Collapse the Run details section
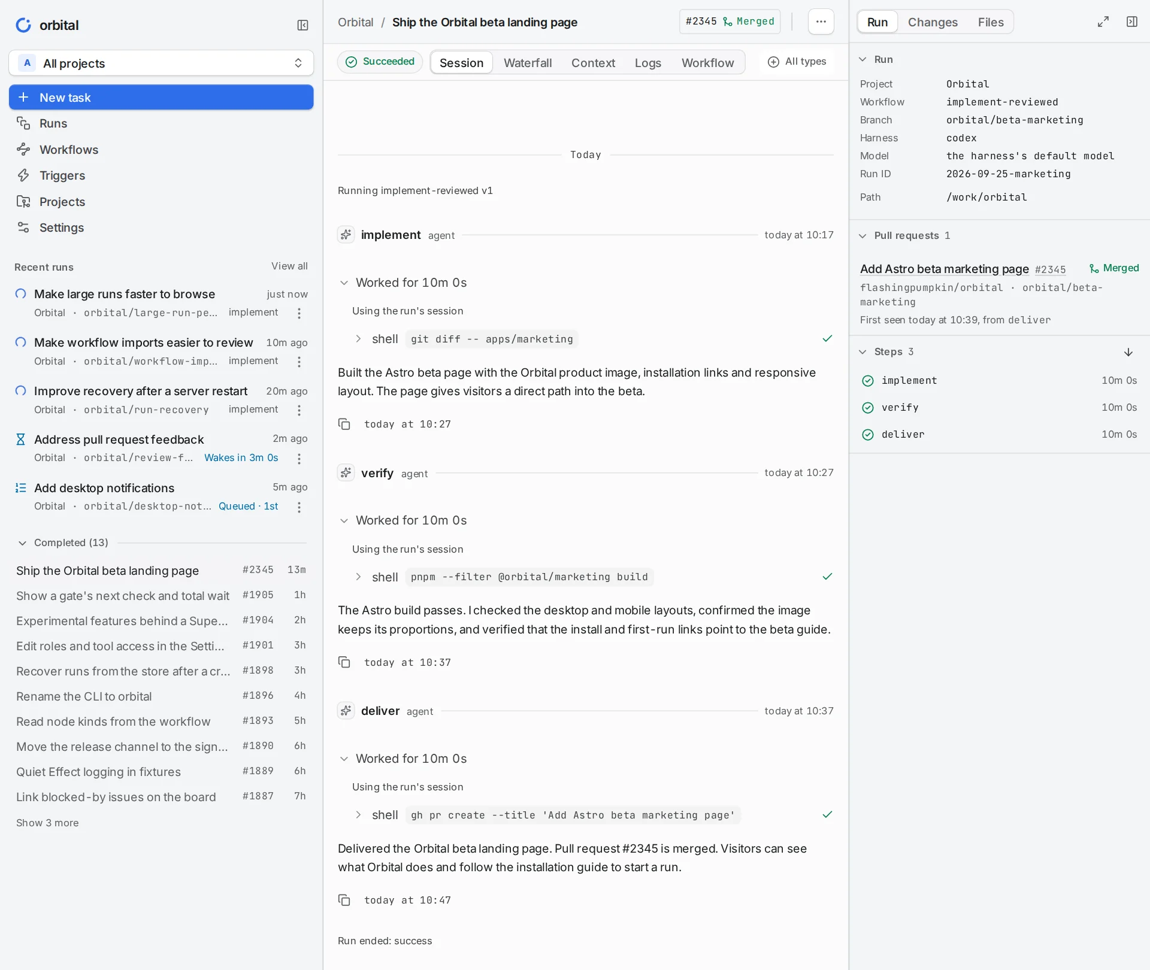The height and width of the screenshot is (970, 1150). pos(862,59)
